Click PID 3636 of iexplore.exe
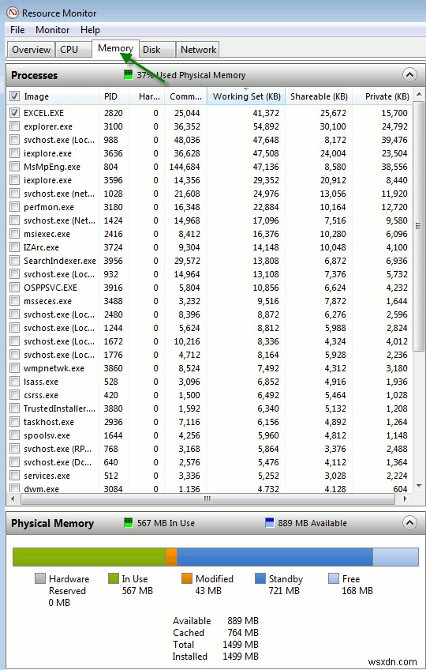This screenshot has height=670, width=426. tap(113, 153)
